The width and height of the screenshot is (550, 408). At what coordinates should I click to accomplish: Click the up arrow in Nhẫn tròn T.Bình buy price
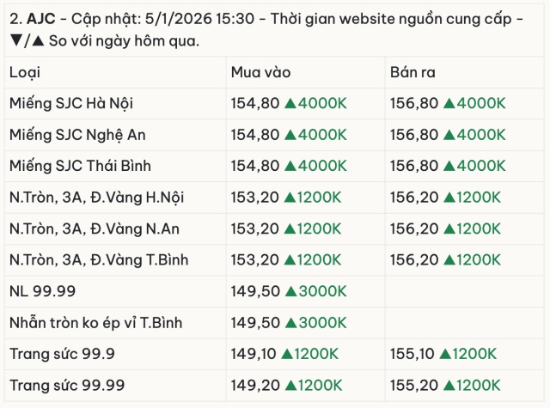pos(290,323)
